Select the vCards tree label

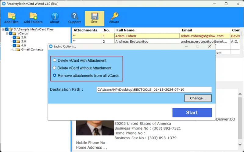[23, 33]
